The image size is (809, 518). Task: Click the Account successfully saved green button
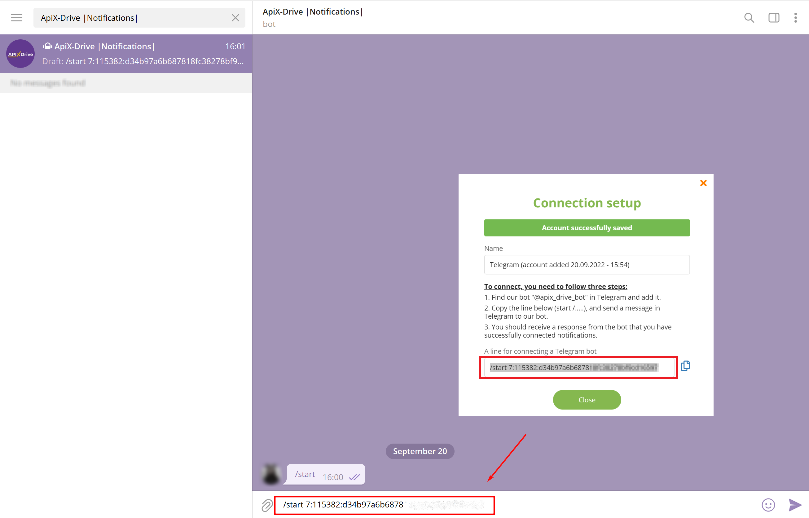coord(586,228)
